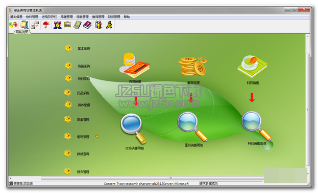The width and height of the screenshot is (318, 193).
Task: Click the framed picture toolbar icon
Action: pos(67,25)
